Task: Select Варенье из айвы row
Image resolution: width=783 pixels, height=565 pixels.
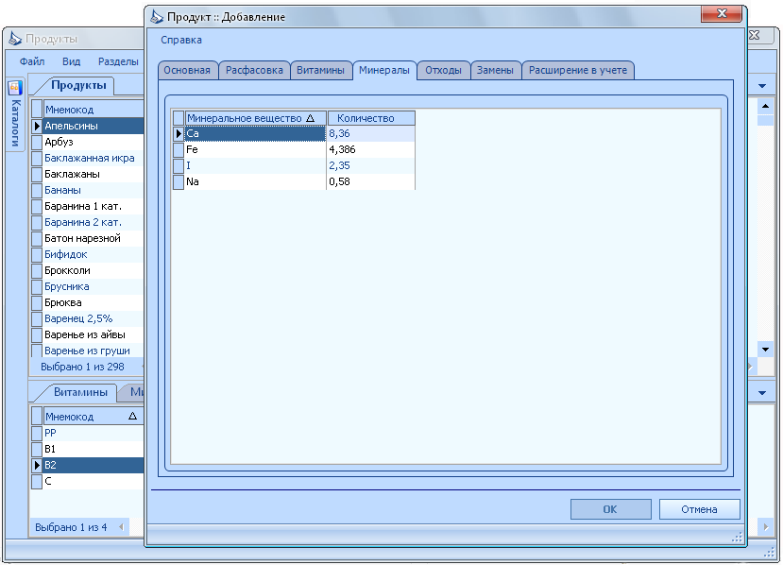Action: (x=94, y=334)
